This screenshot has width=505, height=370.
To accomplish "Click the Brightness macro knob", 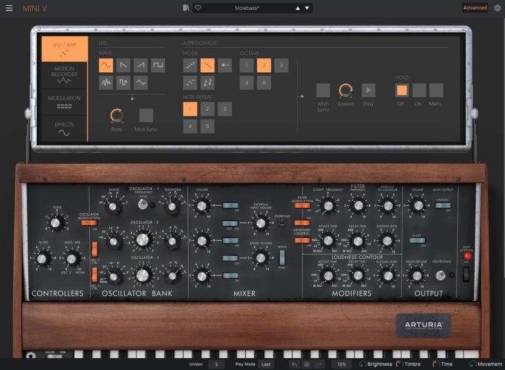I will click(x=363, y=364).
